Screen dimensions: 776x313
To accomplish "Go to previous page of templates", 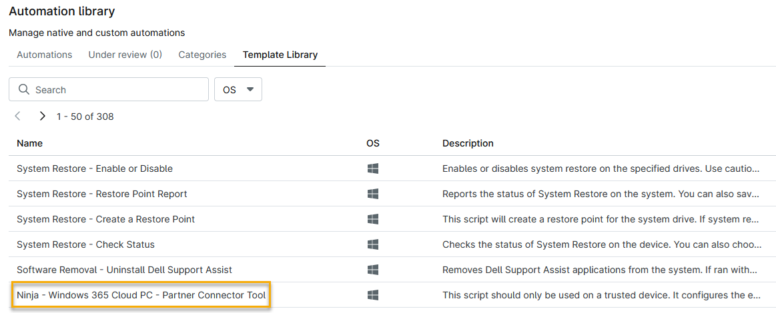I will 18,117.
